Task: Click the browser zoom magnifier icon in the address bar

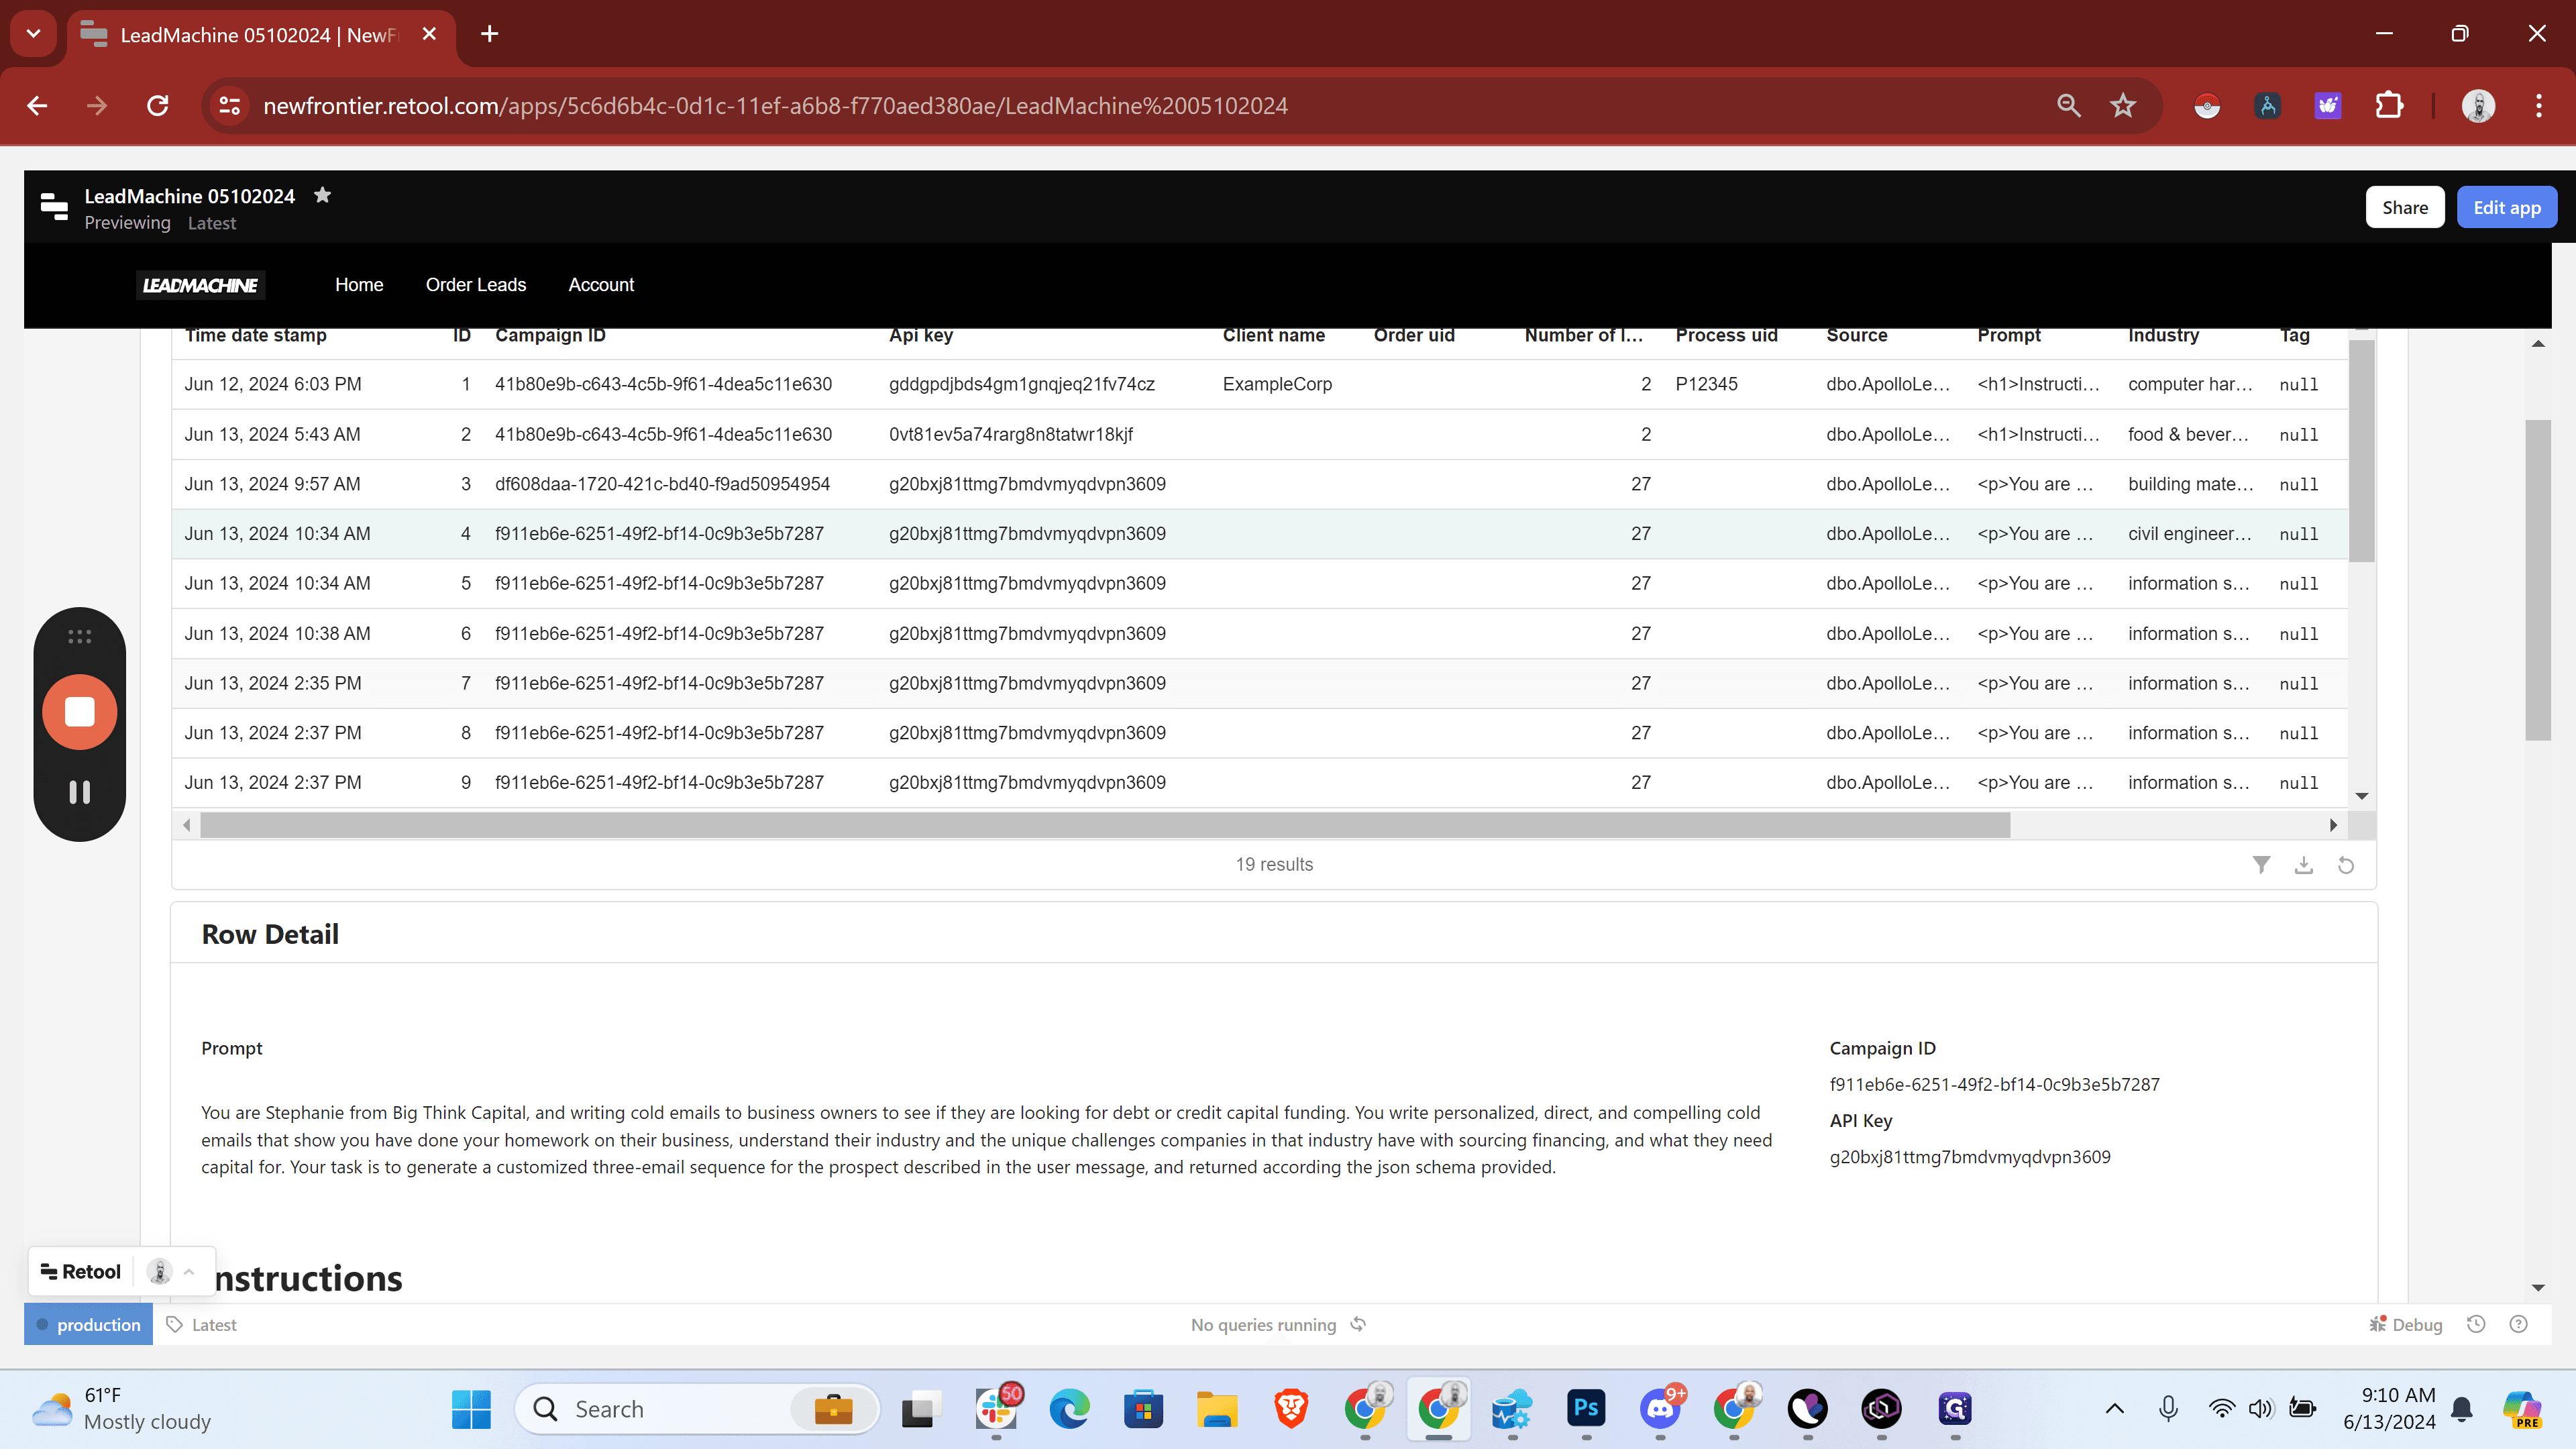Action: pos(2069,105)
